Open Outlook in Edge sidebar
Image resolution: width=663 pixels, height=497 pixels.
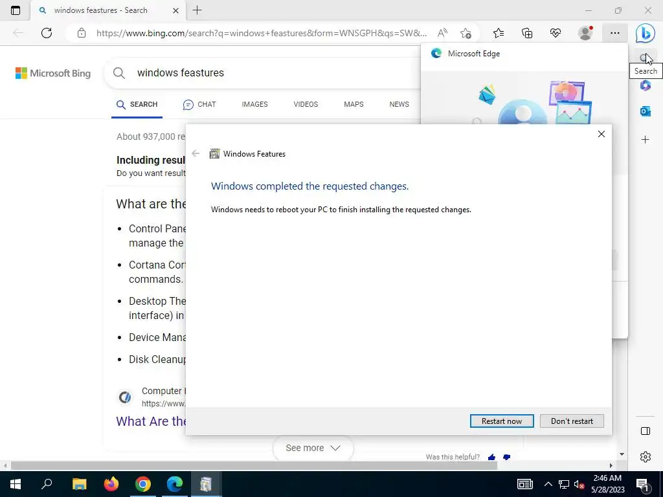pyautogui.click(x=646, y=111)
